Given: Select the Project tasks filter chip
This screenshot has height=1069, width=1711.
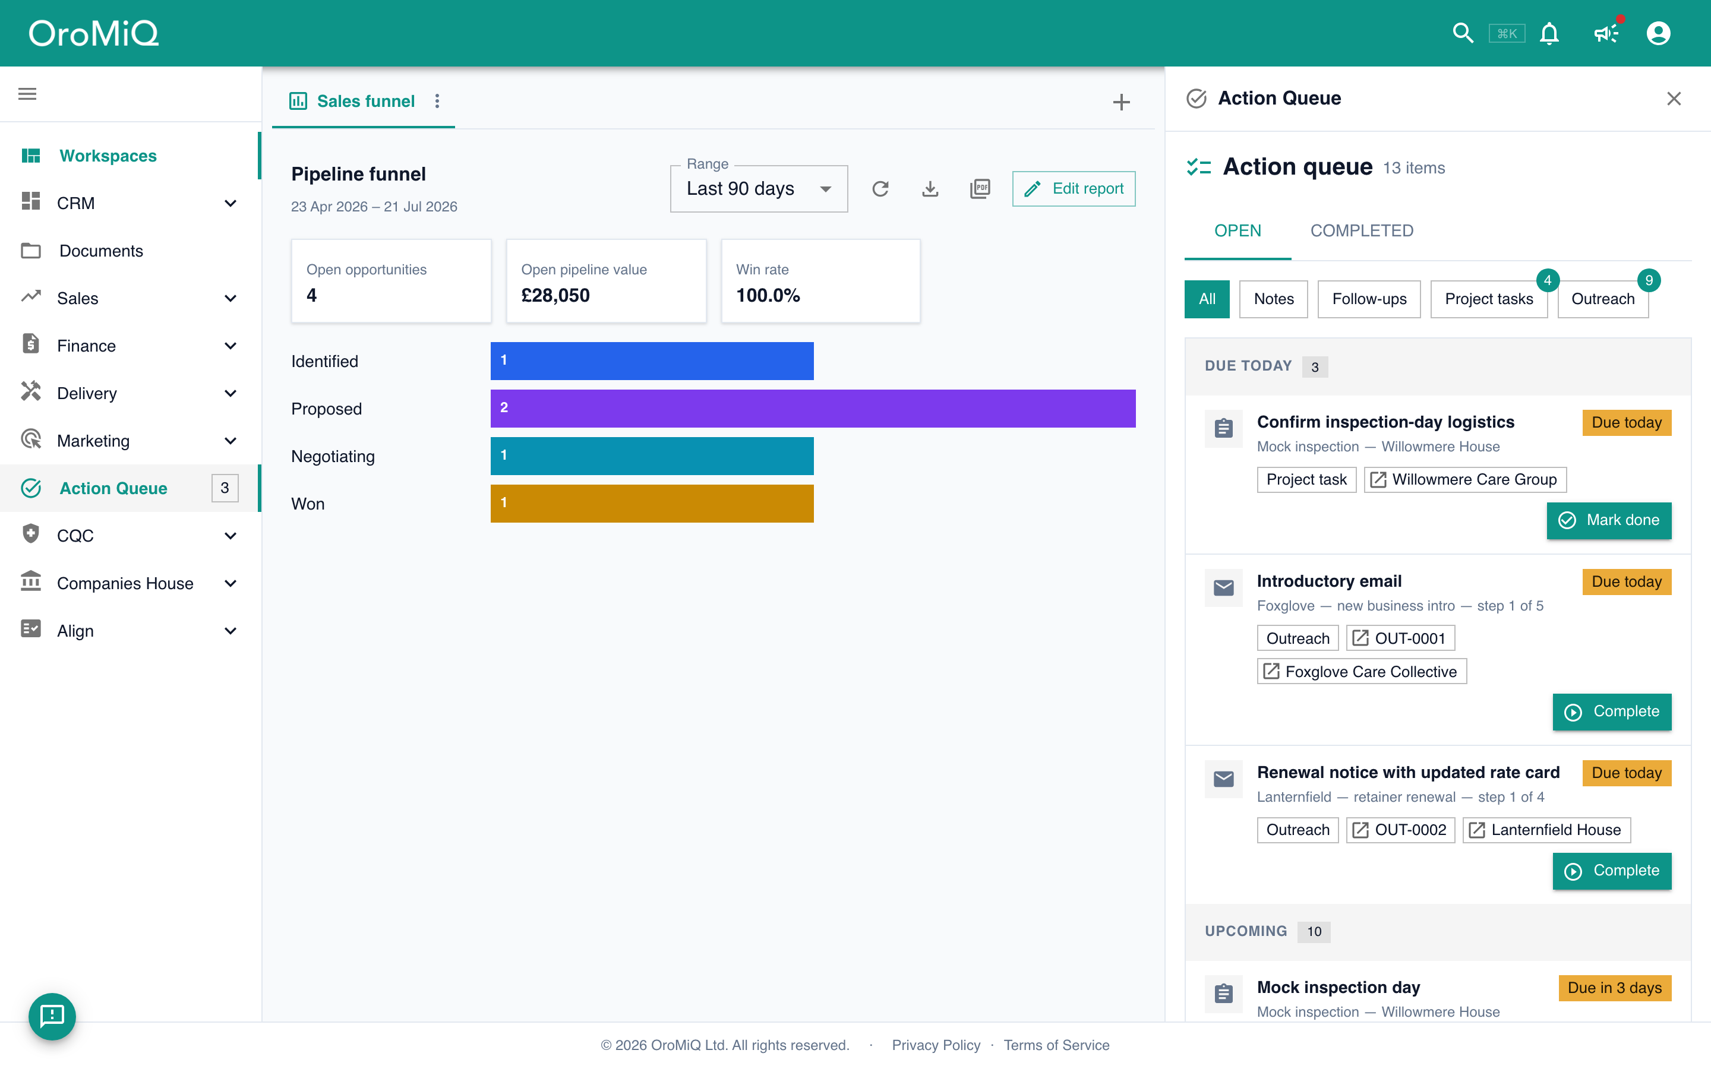Looking at the screenshot, I should tap(1488, 299).
